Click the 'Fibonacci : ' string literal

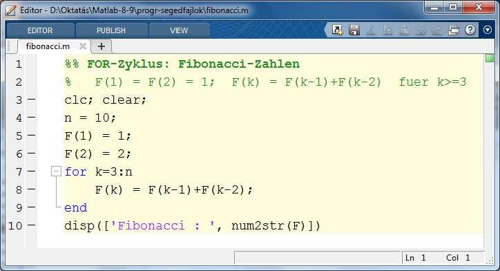click(x=163, y=225)
